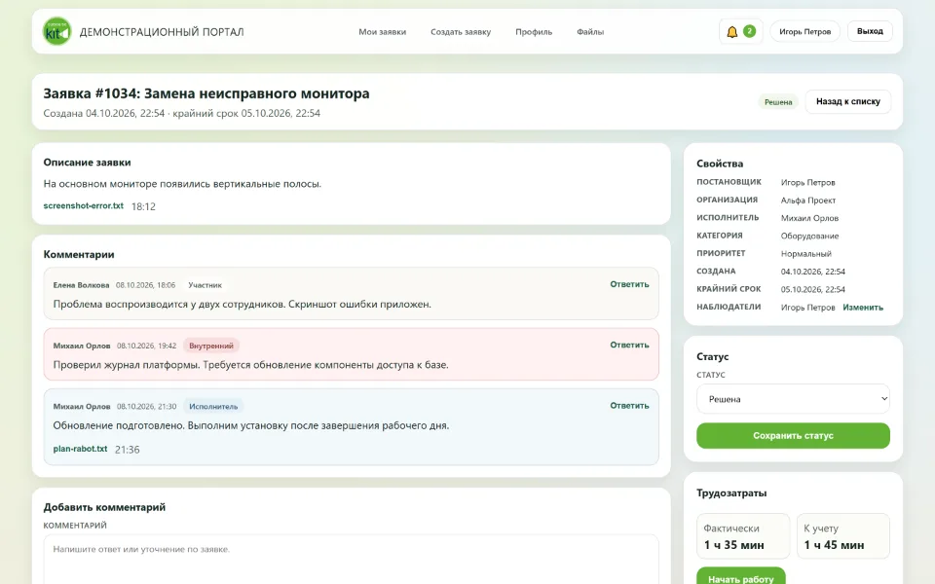Expand the Статус dropdown

click(793, 399)
